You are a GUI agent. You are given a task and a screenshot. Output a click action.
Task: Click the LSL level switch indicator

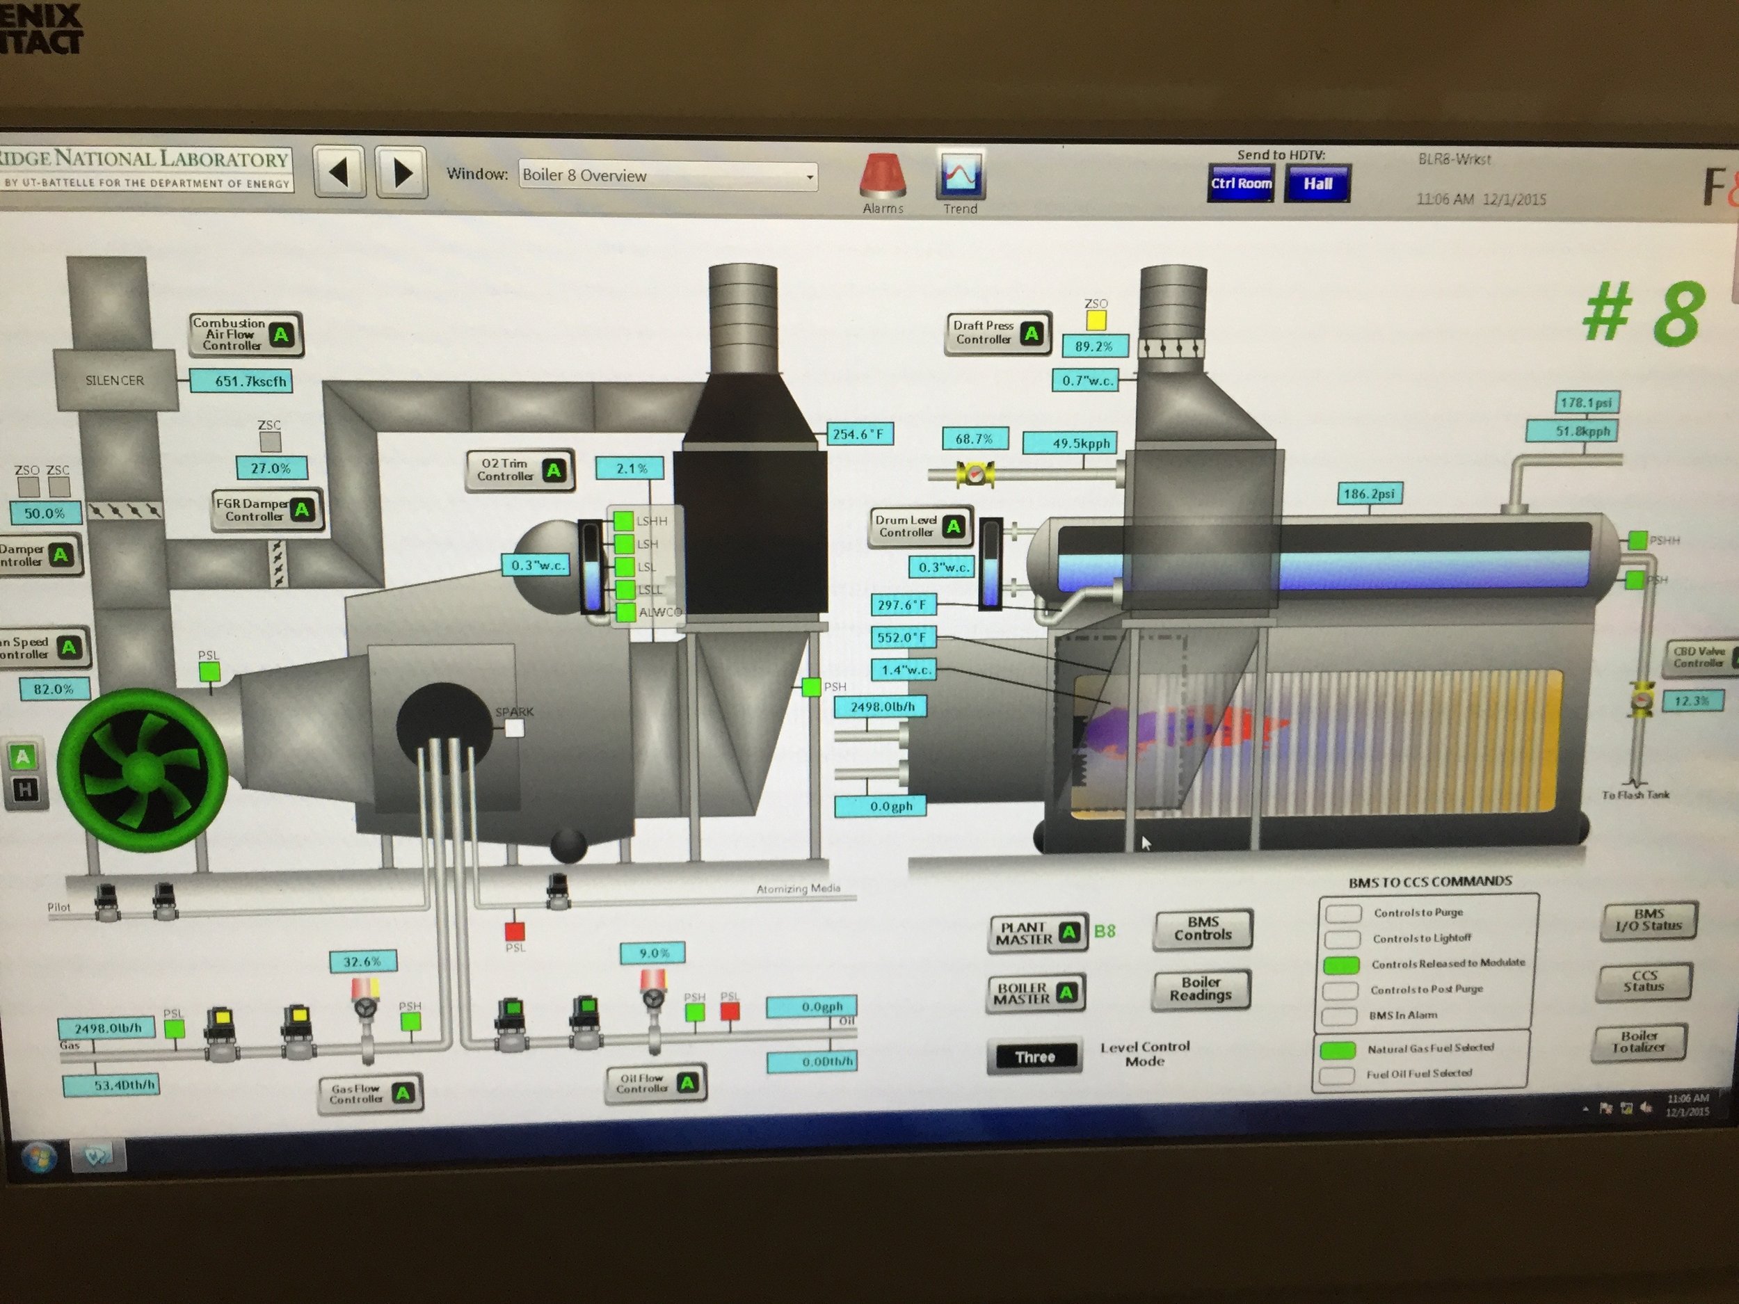coord(625,567)
